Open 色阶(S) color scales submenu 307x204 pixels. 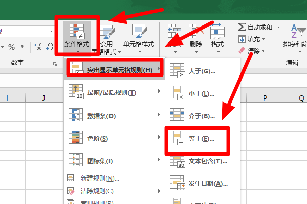point(115,138)
